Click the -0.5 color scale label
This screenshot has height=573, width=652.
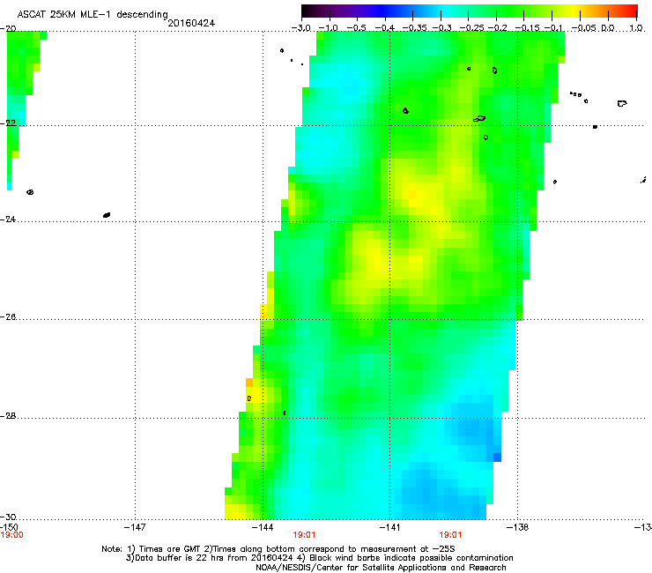pyautogui.click(x=356, y=28)
